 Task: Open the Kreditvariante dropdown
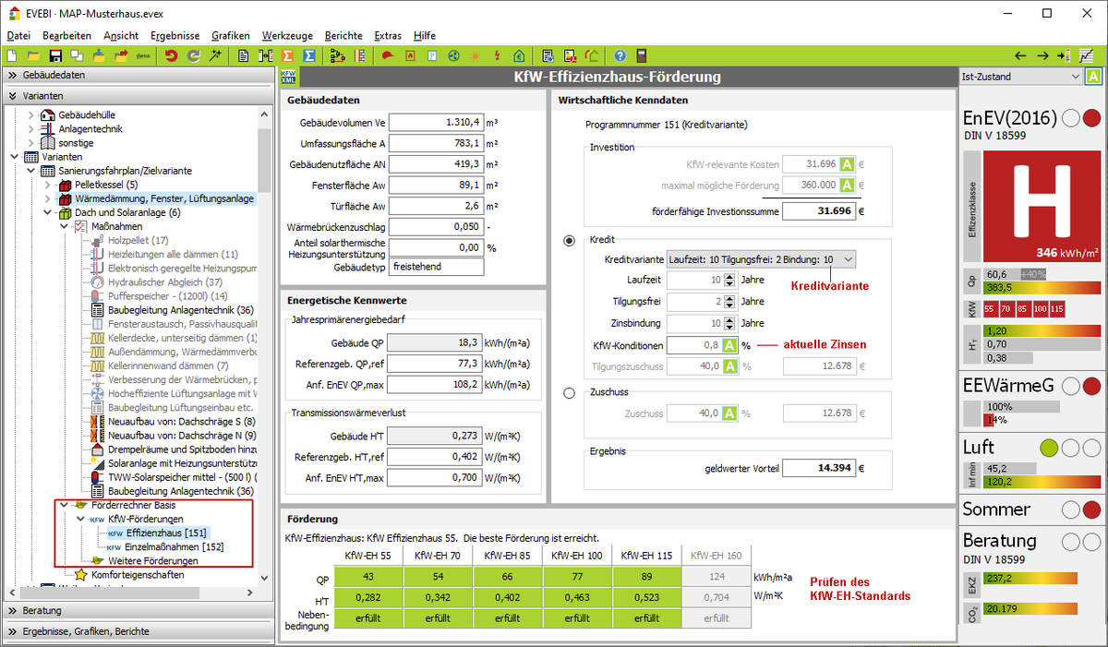(760, 259)
